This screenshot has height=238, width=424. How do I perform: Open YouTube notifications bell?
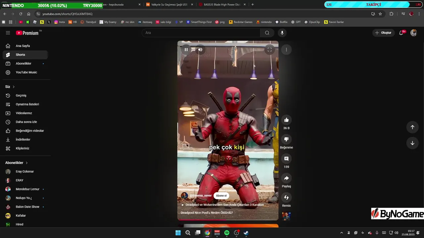point(401,33)
